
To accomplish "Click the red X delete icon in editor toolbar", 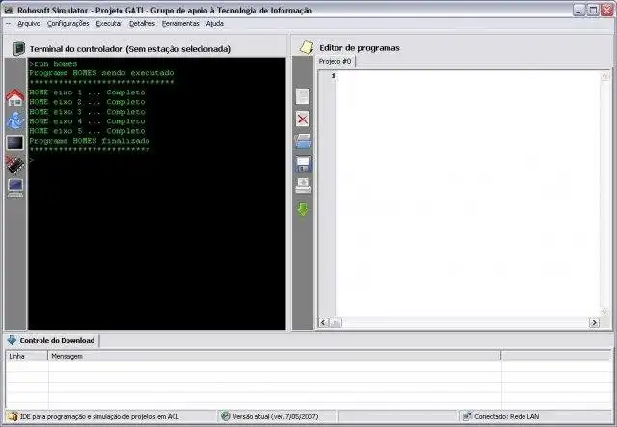I will coord(303,119).
